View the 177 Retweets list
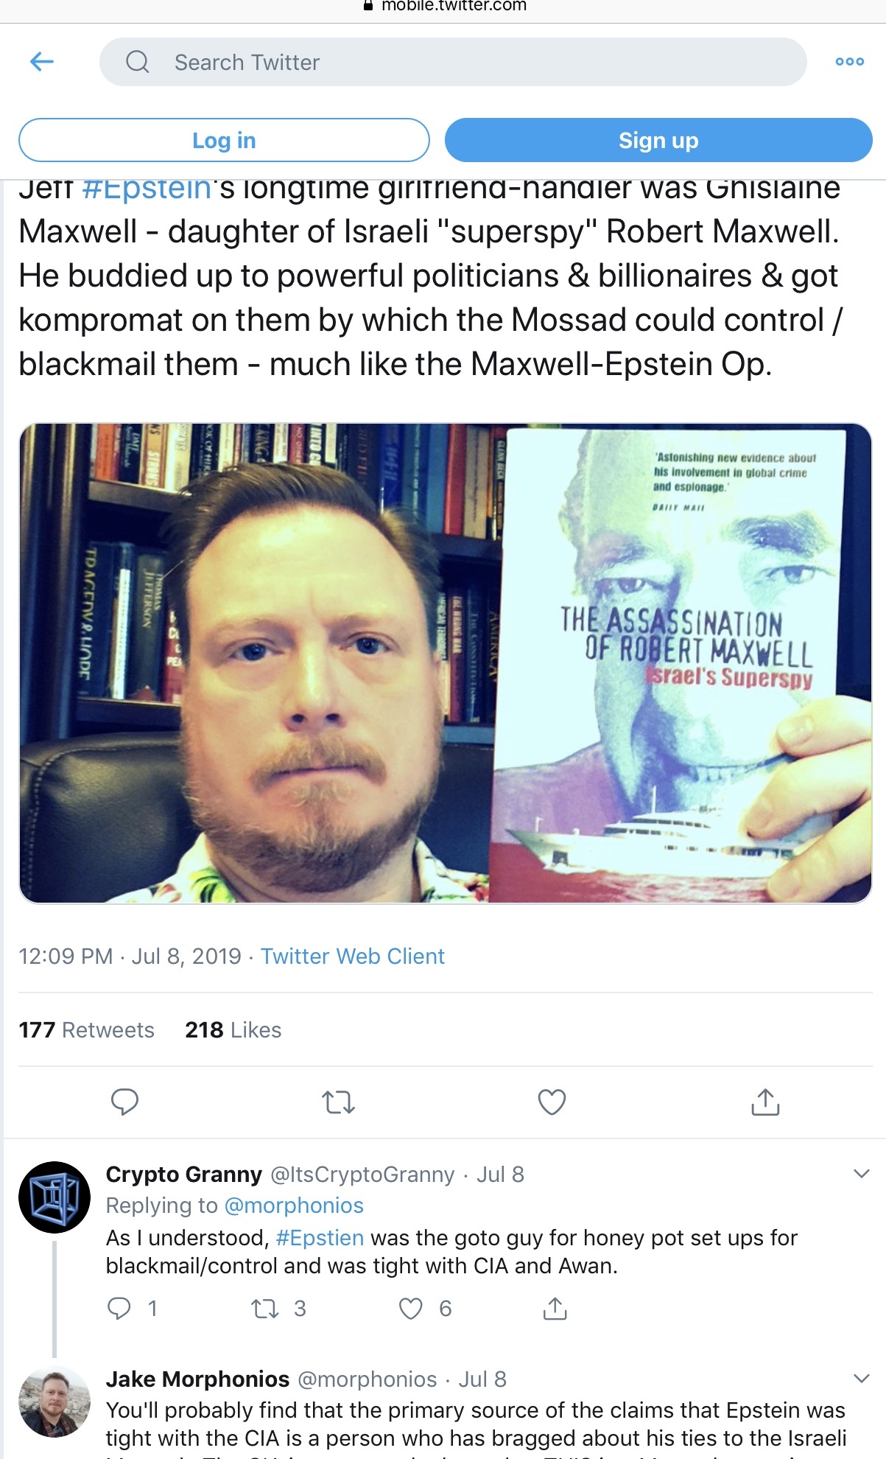The image size is (886, 1459). coord(87,1029)
